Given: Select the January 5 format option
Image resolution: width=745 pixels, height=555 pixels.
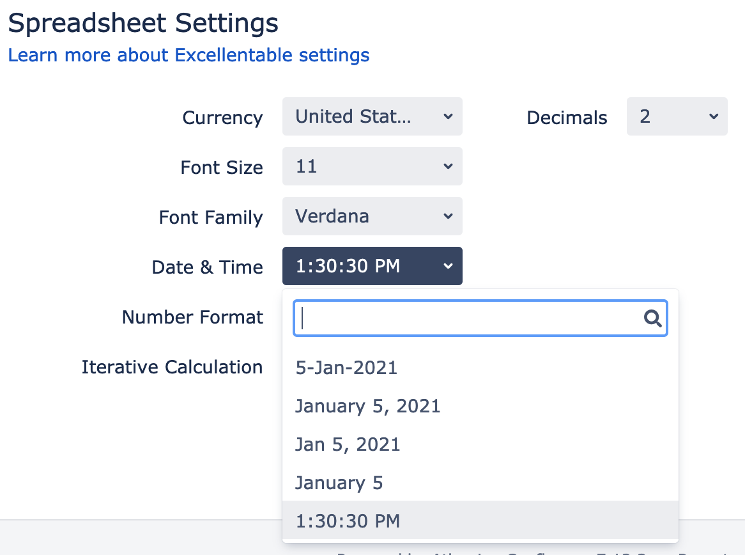Looking at the screenshot, I should pos(480,483).
